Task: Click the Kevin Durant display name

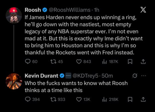Action: point(41,76)
